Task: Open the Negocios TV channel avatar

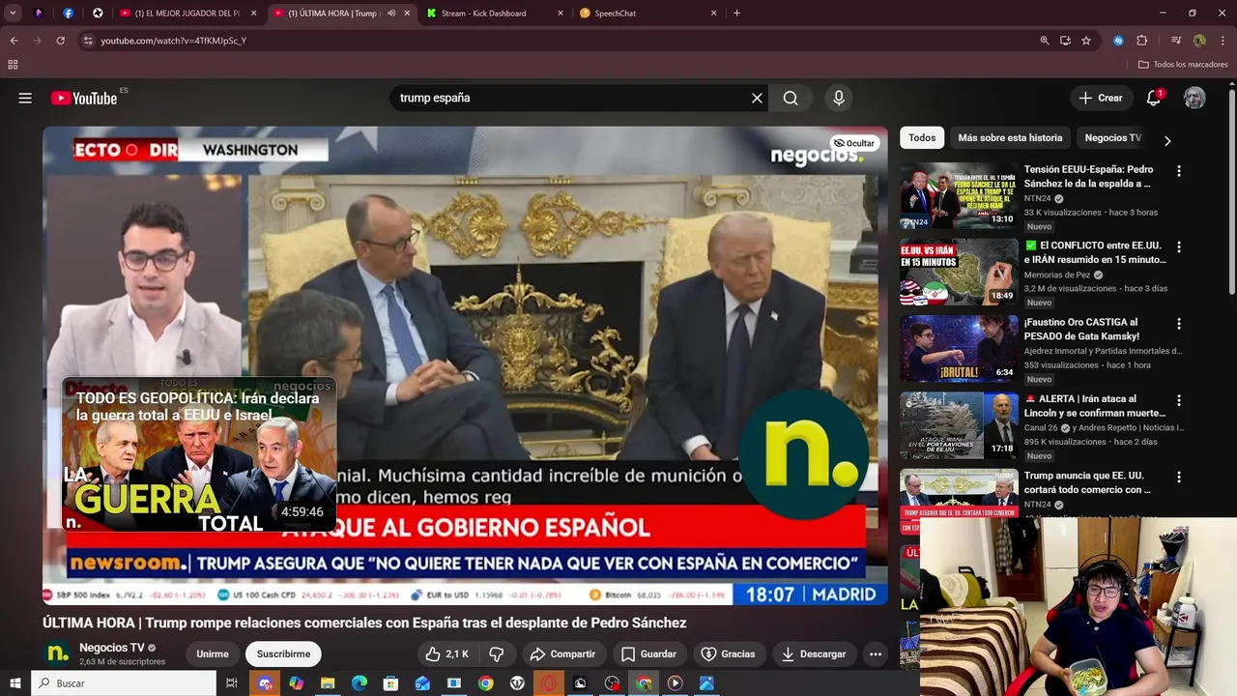Action: 57,653
